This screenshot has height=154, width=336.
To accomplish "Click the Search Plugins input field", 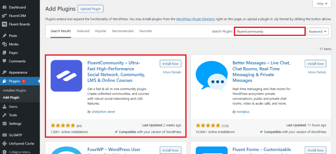I will click(270, 31).
